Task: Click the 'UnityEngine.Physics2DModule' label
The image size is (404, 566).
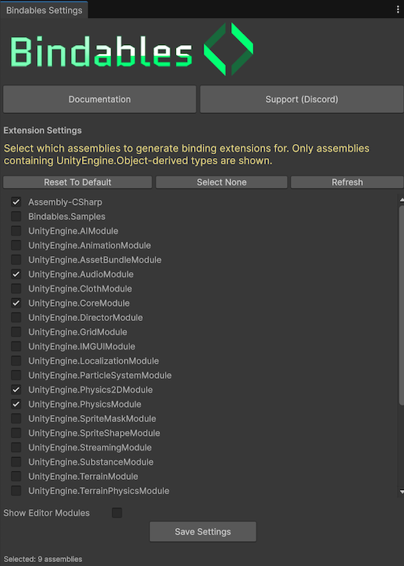Action: [x=91, y=390]
